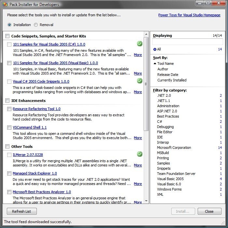Sort by Author
The height and width of the screenshot is (228, 228).
[x=163, y=69]
